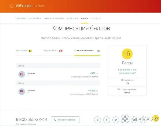Click the +5 275 amount in Июнь

coord(93,90)
